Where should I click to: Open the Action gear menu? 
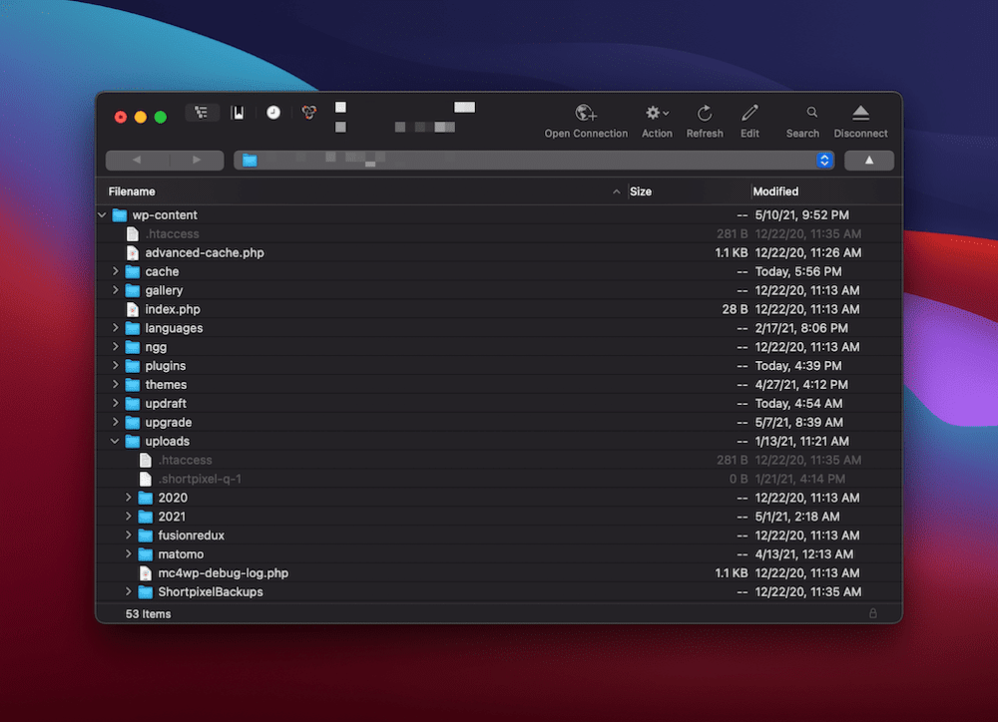(656, 113)
